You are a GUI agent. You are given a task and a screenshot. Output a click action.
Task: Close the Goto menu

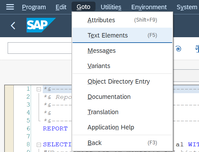83,7
